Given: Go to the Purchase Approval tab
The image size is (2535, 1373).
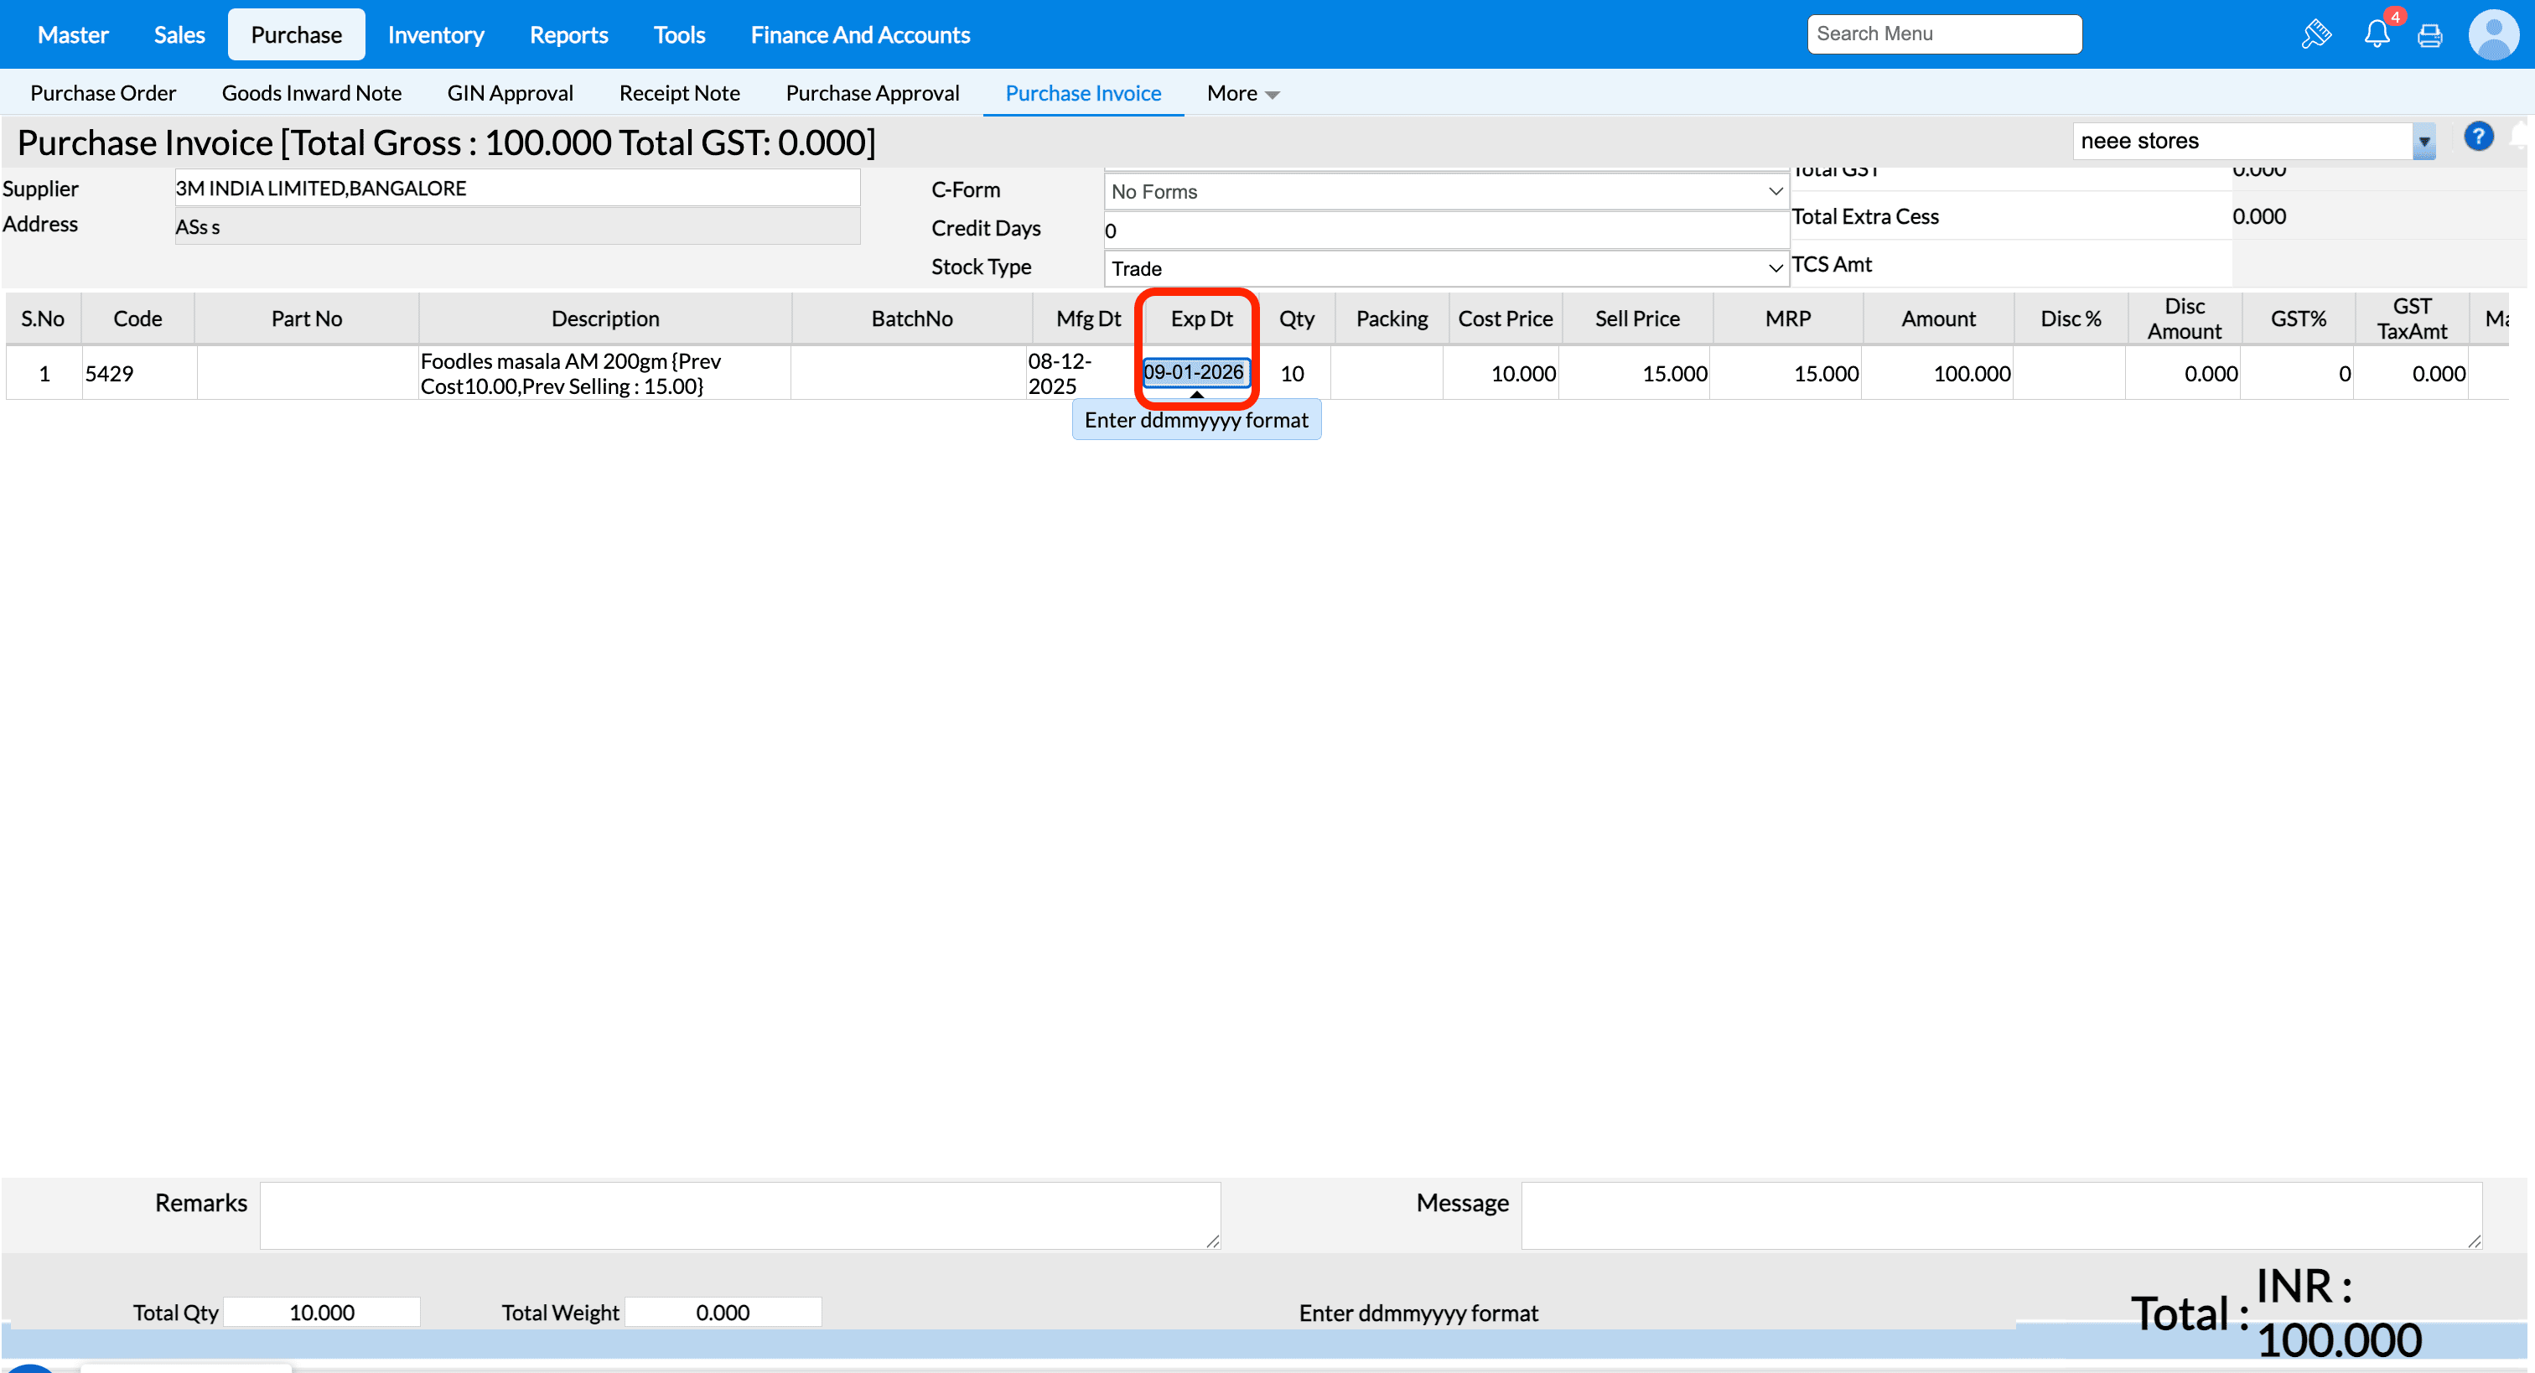Looking at the screenshot, I should 872,94.
